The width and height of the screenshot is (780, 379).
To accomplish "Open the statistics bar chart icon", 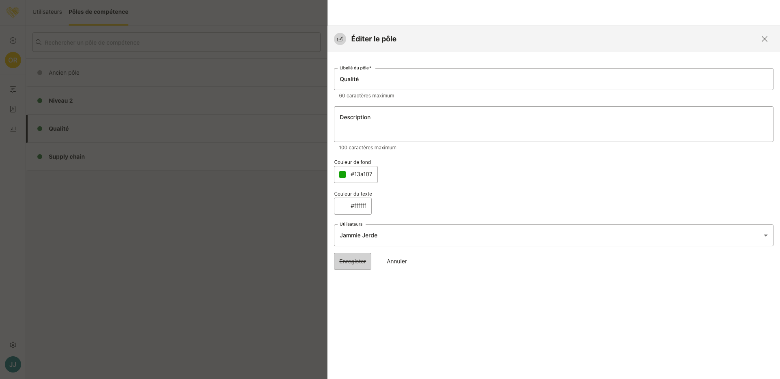I will pyautogui.click(x=13, y=129).
